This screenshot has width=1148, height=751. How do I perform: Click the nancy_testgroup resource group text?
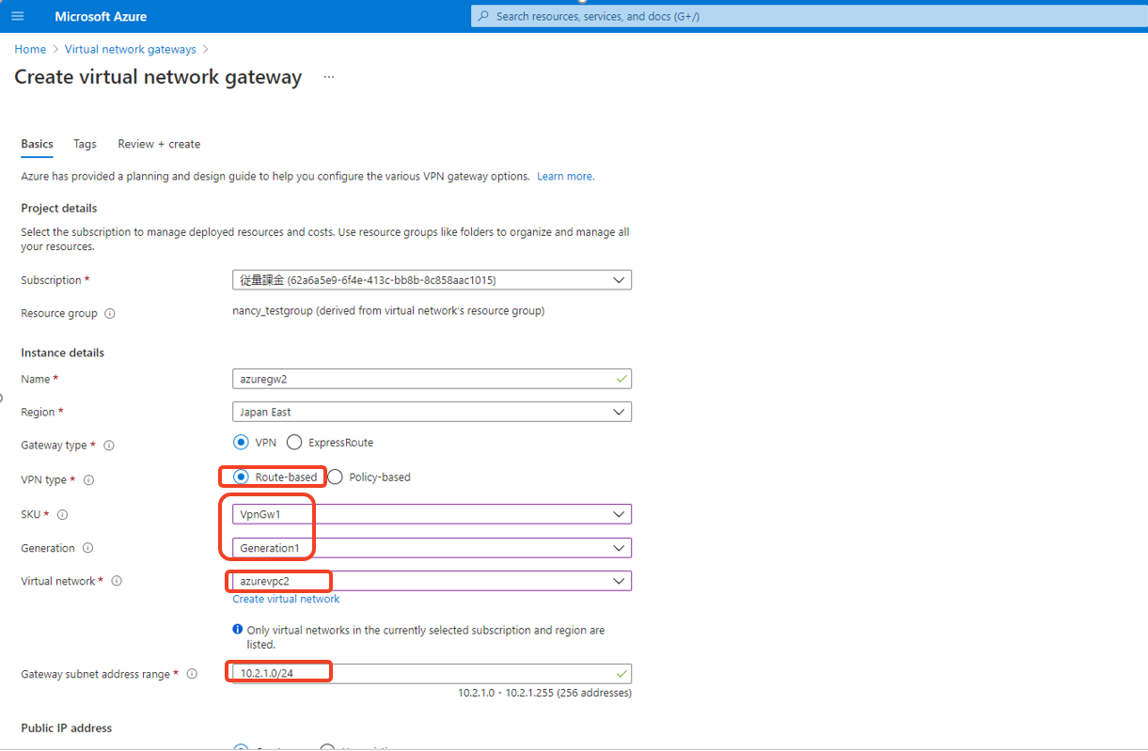point(387,310)
